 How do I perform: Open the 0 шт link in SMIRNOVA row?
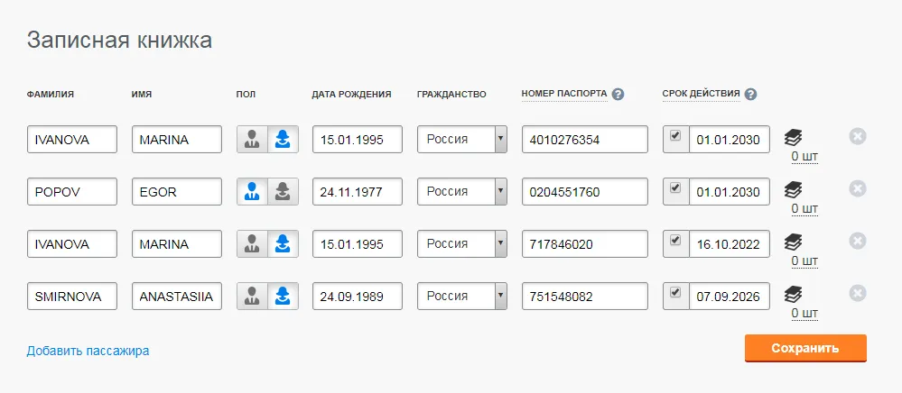(x=804, y=313)
